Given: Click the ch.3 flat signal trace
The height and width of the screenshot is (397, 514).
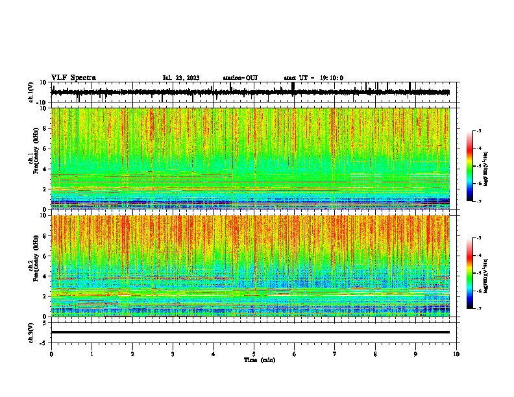Looking at the screenshot, I should [x=251, y=332].
